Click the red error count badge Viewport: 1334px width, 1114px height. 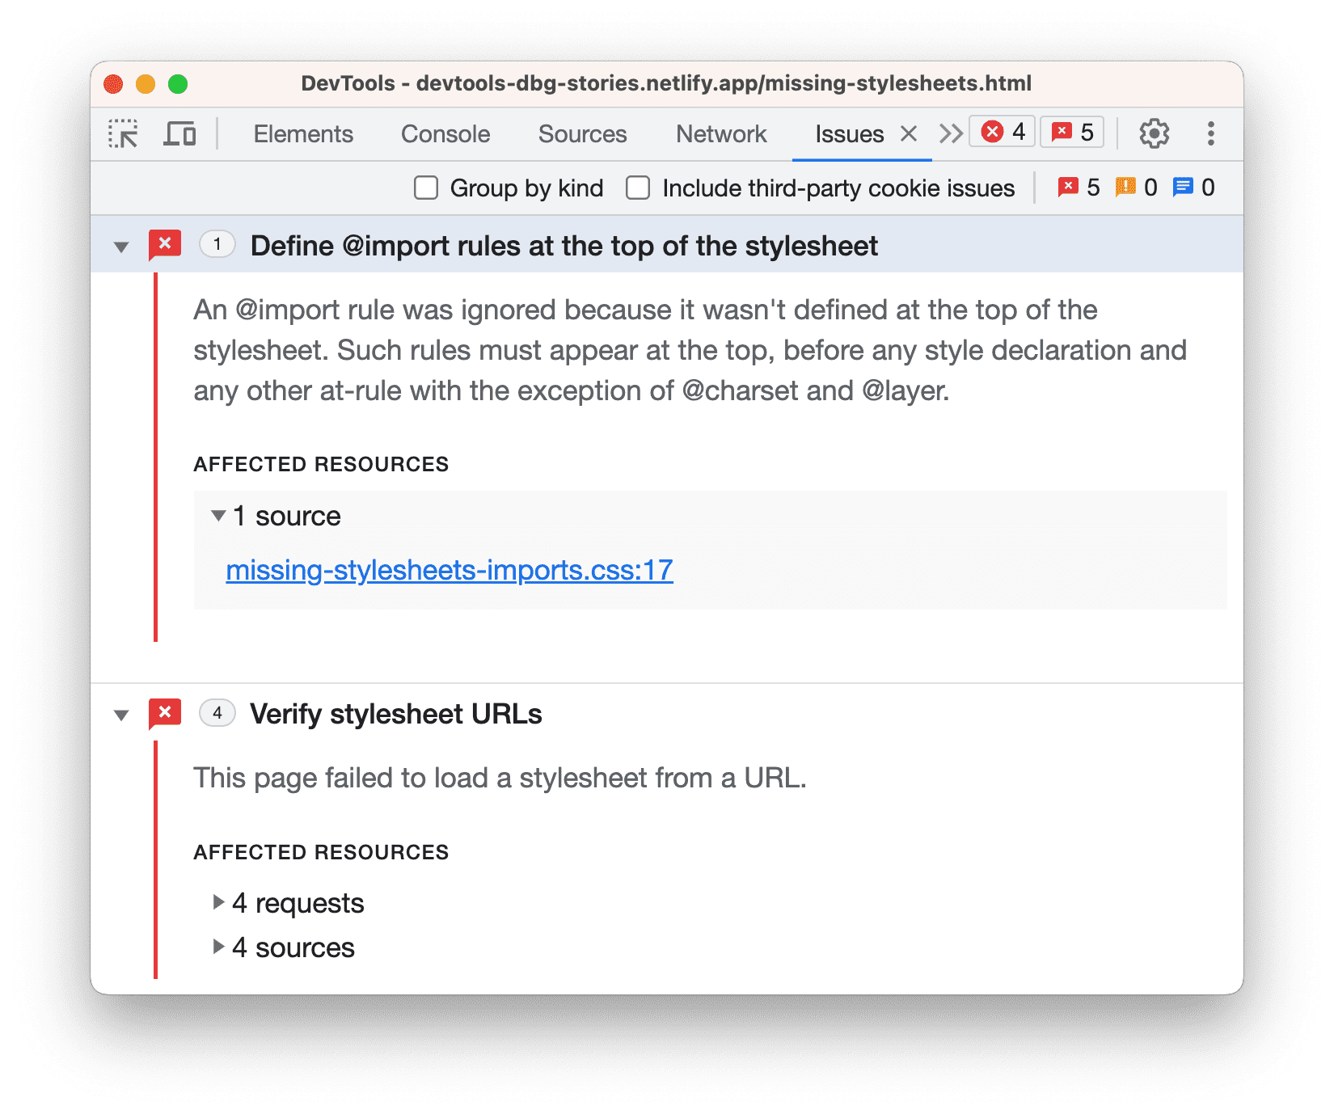pos(1002,131)
